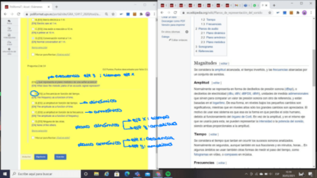The width and height of the screenshot is (317, 178).
Task: Open Microsoft Store from the taskbar
Action: pos(117,174)
